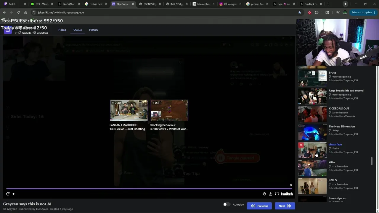Switch to the Internet Ma browser tab
Screen dimensions: 379x213
(203, 4)
